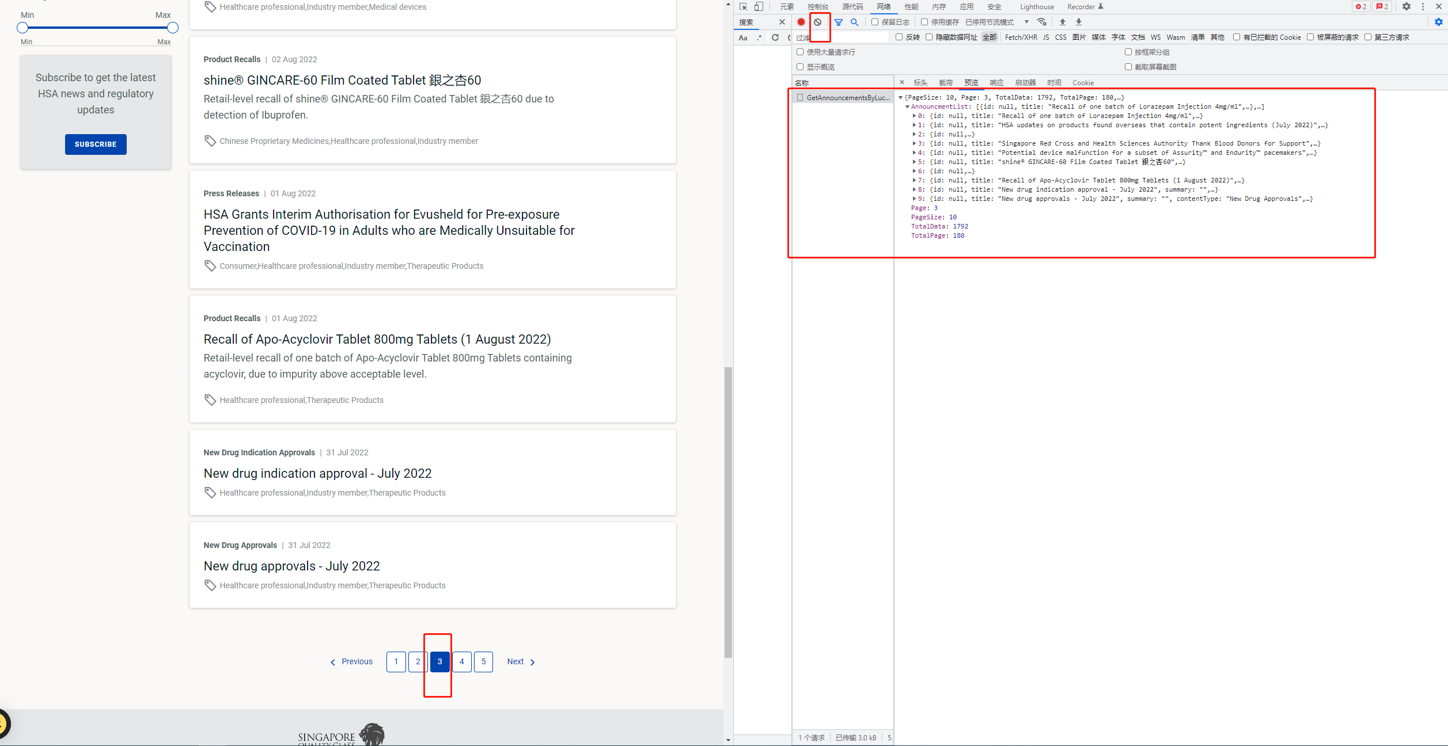The height and width of the screenshot is (746, 1448).
Task: Open DevTools settings gear
Action: click(1407, 7)
